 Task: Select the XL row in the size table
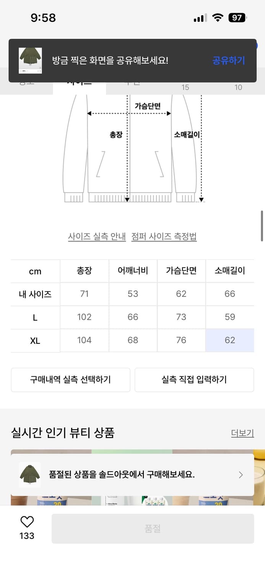35,340
